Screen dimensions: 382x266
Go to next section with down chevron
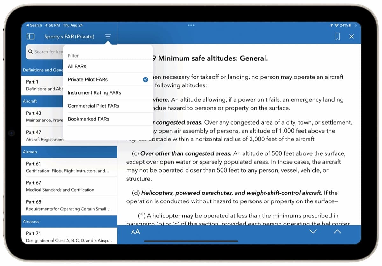pyautogui.click(x=313, y=232)
